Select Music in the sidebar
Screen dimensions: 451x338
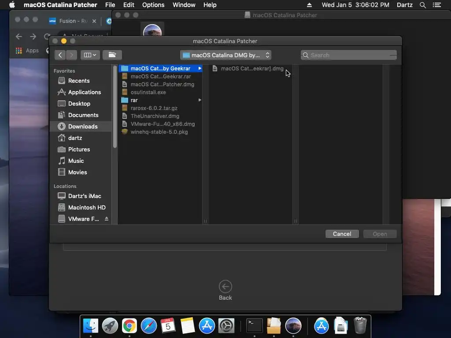tap(81, 161)
